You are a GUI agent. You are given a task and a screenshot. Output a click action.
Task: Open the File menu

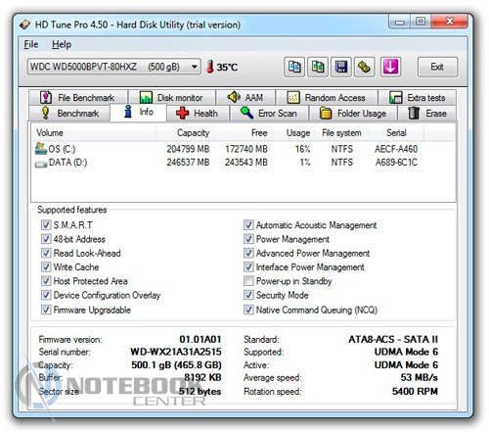(31, 44)
